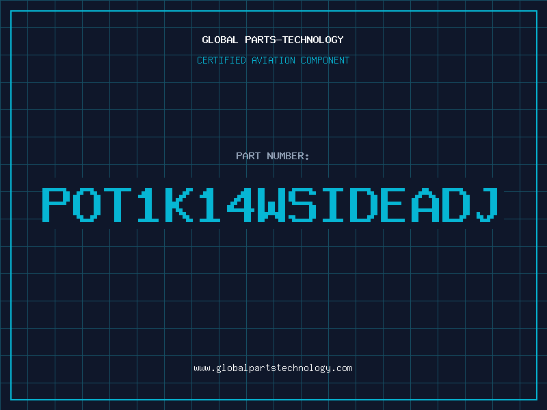Select the part number POT1K14WSIDEADJ
The image size is (547, 410).
click(x=270, y=204)
